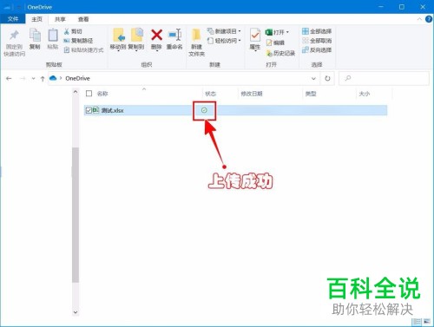Select the 测试.xlsx file name
Screen dimensions: 434x327
[112, 110]
